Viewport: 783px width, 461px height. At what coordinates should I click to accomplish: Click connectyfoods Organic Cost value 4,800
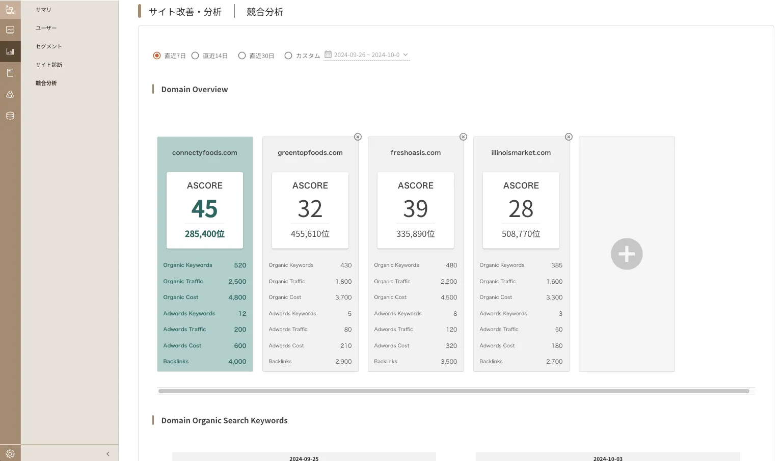(x=237, y=297)
